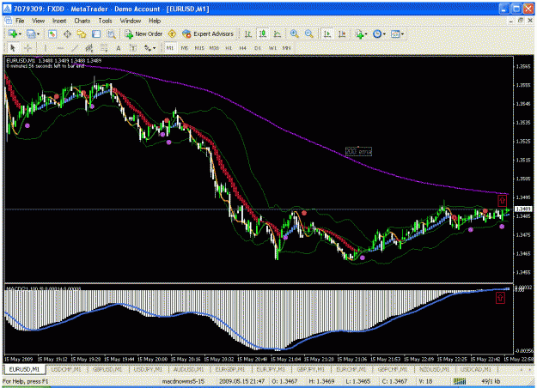This screenshot has width=537, height=388.
Task: Open the Insert menu
Action: [59, 21]
